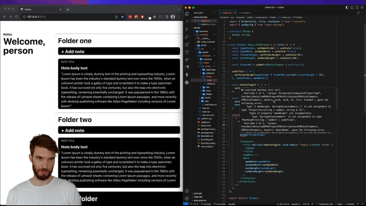Viewport: 366px width, 206px height.
Task: Click the browser back arrow
Action: coord(4,17)
